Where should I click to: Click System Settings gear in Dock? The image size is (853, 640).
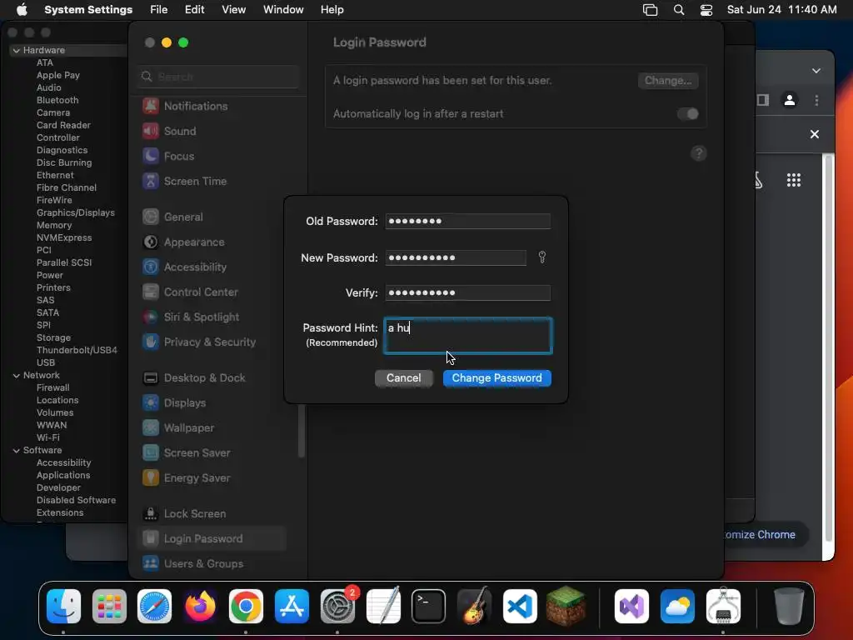click(x=337, y=606)
